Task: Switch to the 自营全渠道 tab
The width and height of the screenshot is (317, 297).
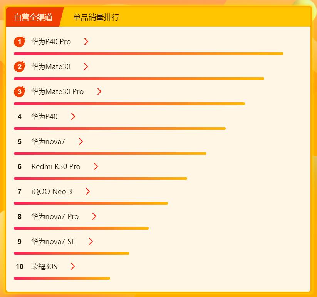Action: pos(33,17)
